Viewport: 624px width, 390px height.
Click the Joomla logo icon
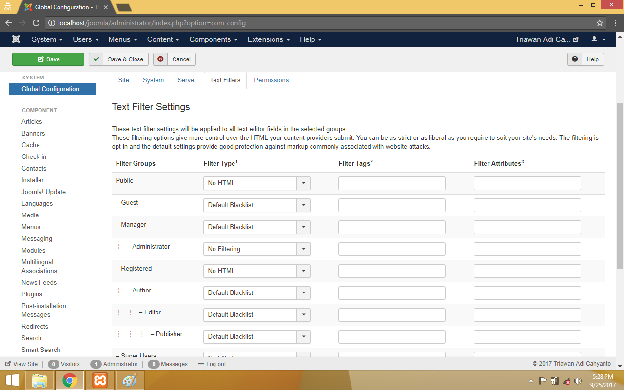pos(17,39)
